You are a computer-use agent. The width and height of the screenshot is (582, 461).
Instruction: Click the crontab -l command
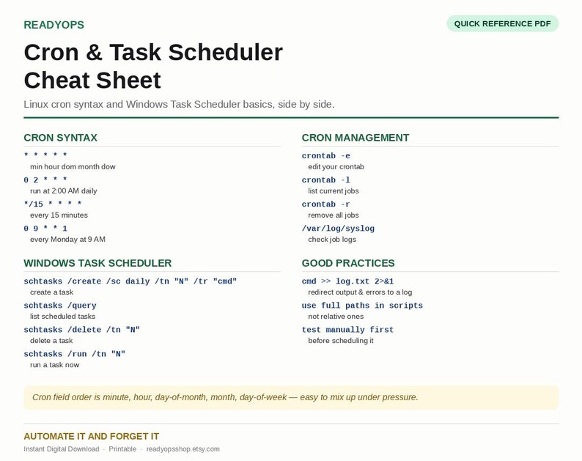click(326, 180)
